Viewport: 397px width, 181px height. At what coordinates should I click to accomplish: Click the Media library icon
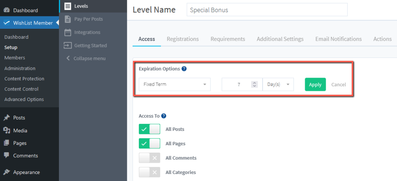tap(7, 130)
